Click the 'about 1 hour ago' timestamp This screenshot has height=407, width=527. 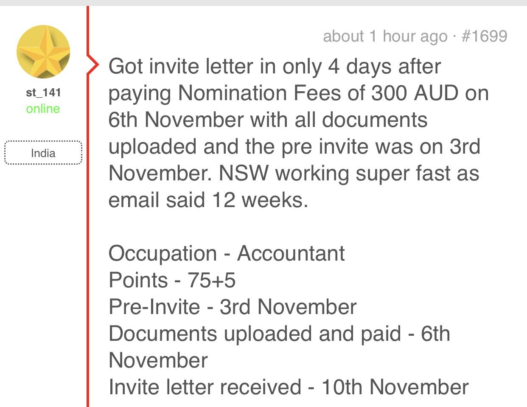385,36
